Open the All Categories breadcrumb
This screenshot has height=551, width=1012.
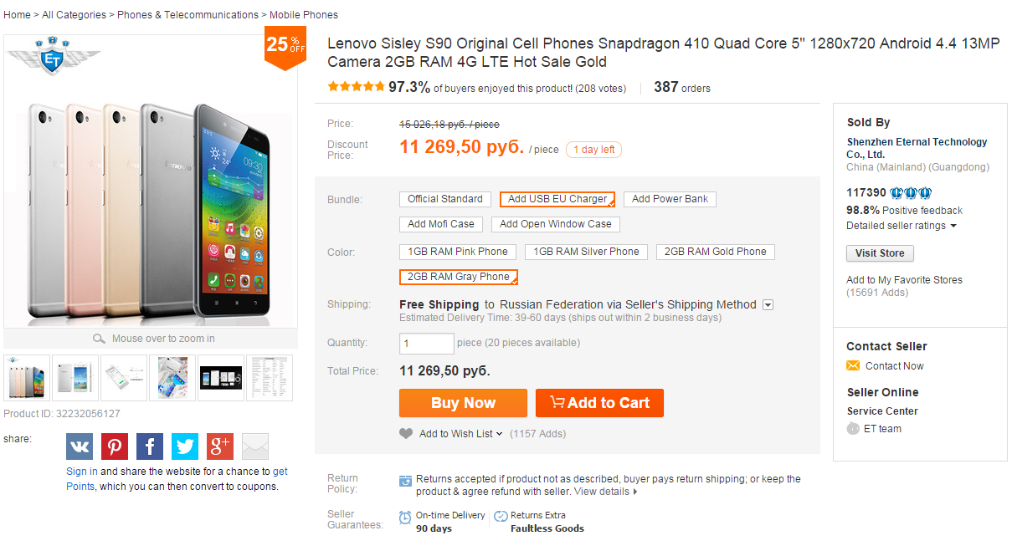(74, 15)
